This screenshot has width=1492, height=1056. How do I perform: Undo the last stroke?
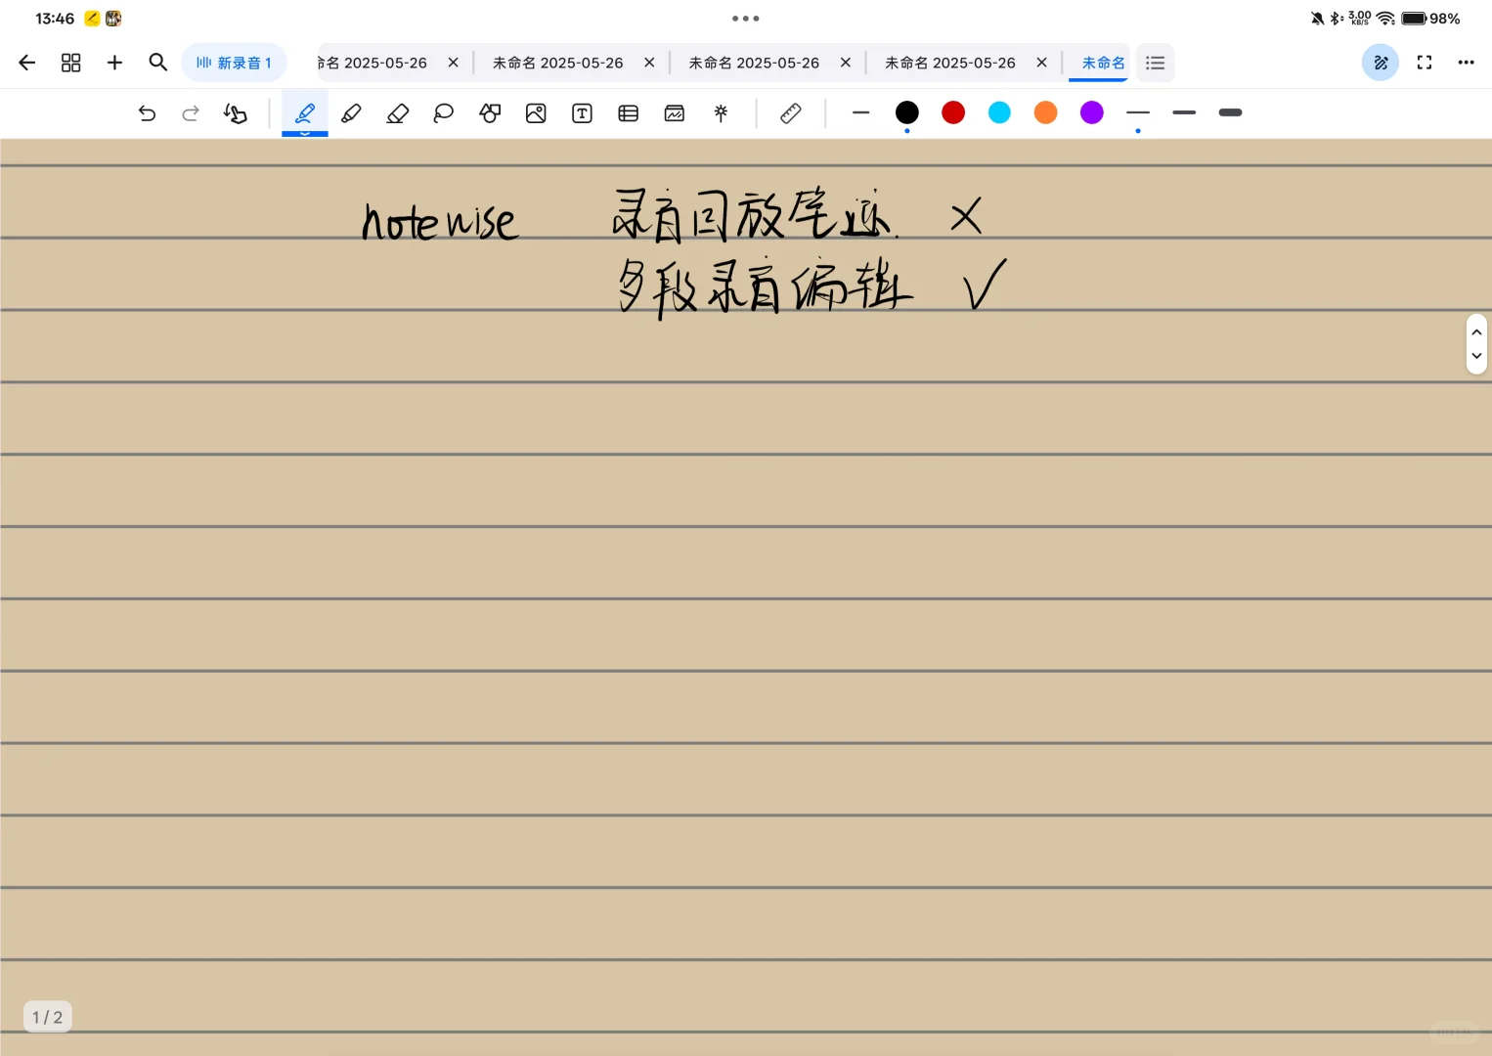coord(147,112)
